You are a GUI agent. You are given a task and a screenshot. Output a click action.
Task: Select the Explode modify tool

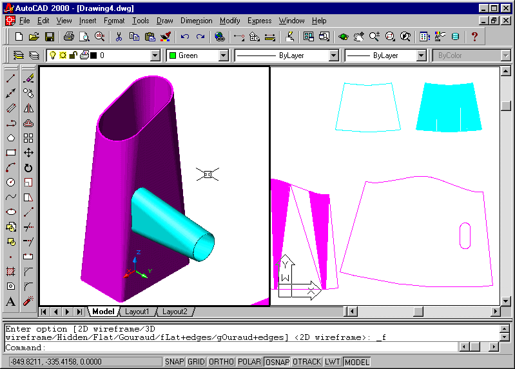(28, 301)
